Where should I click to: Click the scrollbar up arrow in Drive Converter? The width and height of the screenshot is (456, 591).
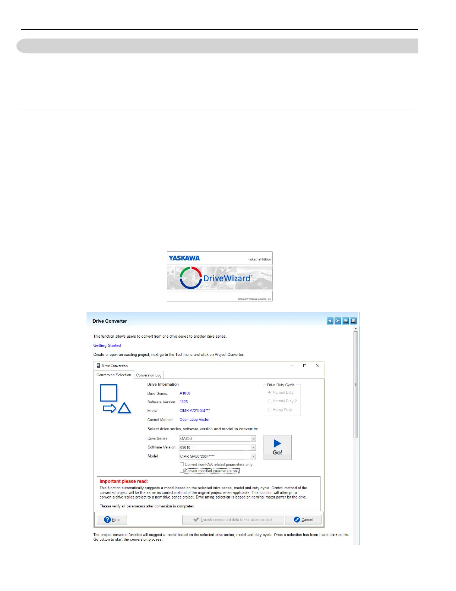[356, 328]
